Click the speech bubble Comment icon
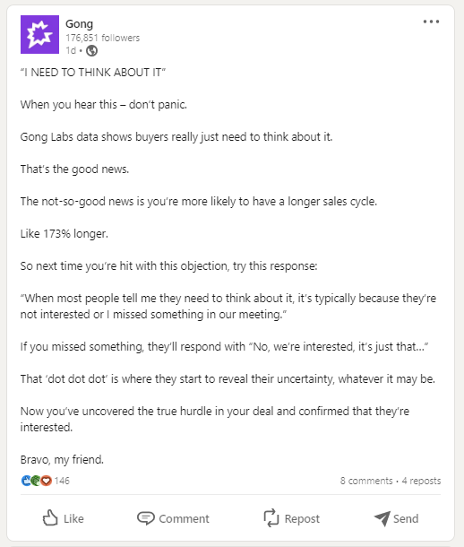464x547 pixels. pyautogui.click(x=146, y=518)
